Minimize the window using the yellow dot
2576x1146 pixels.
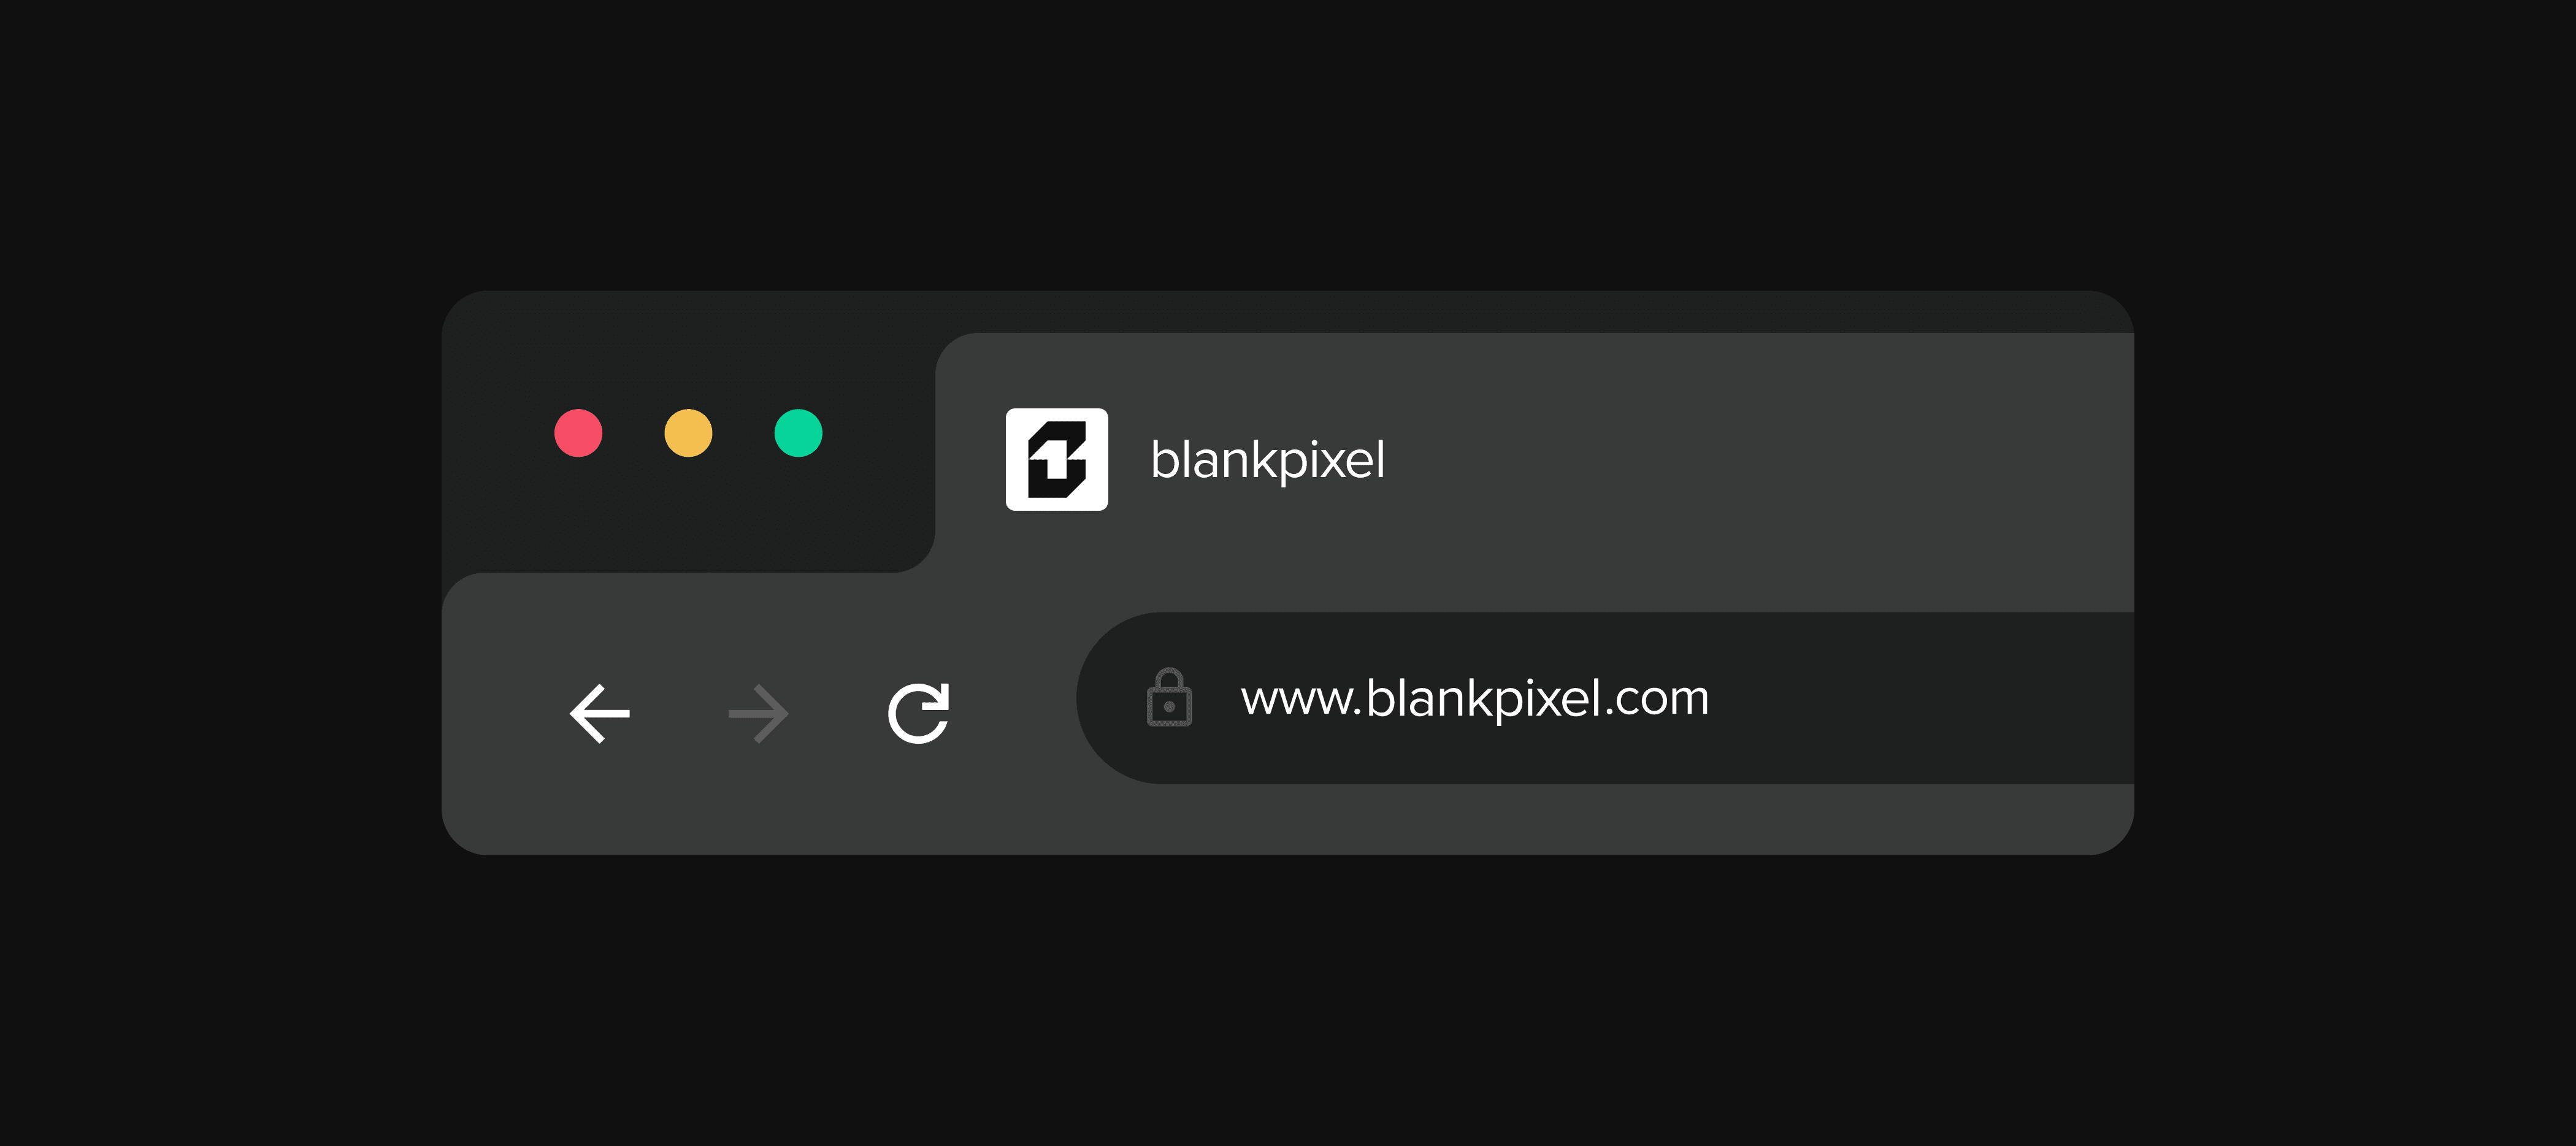[x=688, y=433]
